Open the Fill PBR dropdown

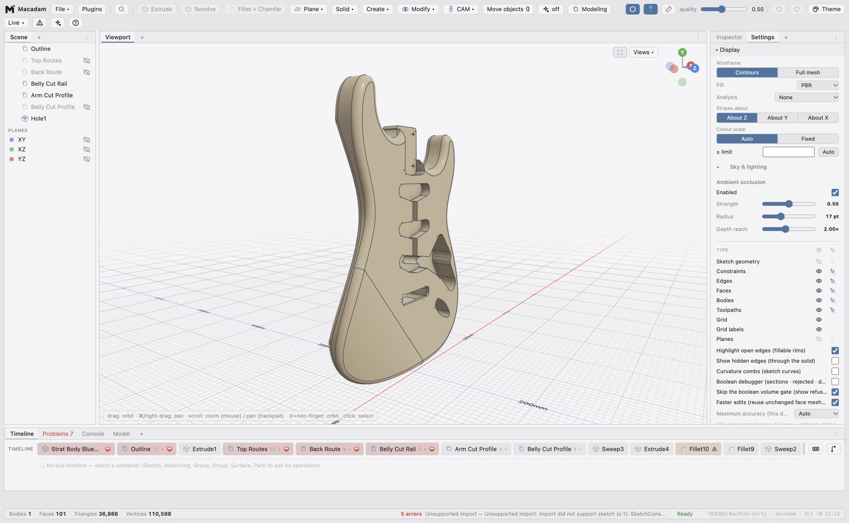point(817,85)
